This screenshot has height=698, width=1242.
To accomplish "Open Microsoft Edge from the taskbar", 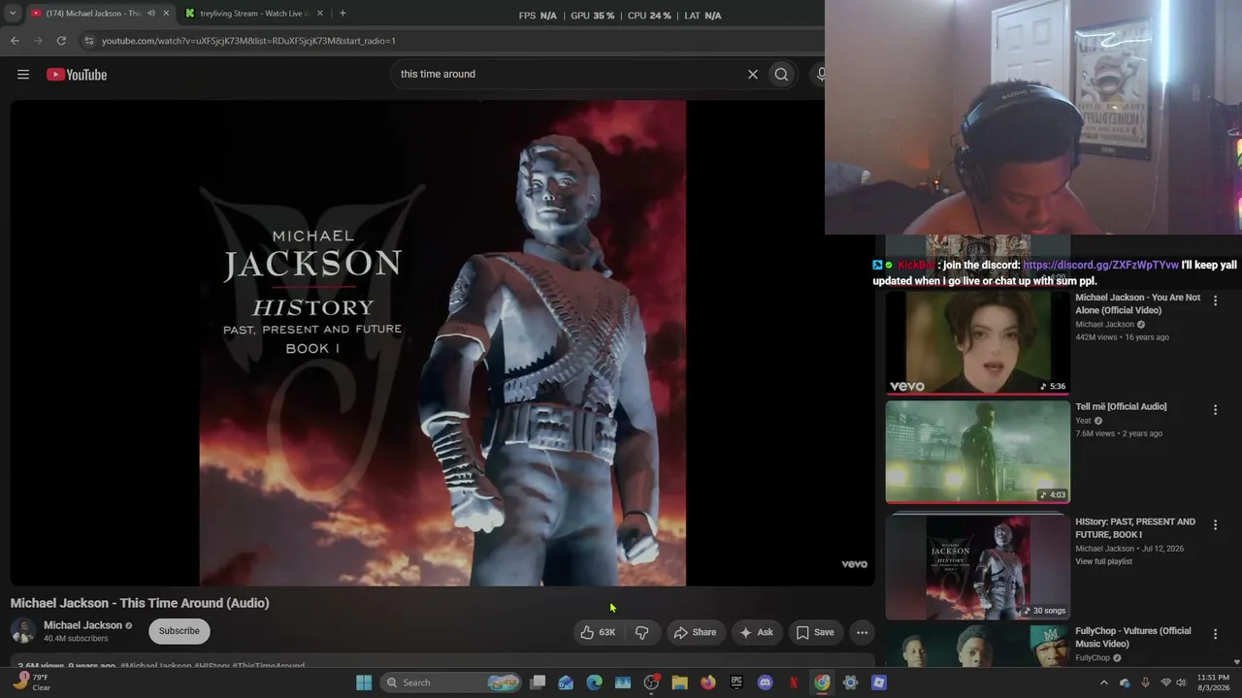I will [594, 682].
